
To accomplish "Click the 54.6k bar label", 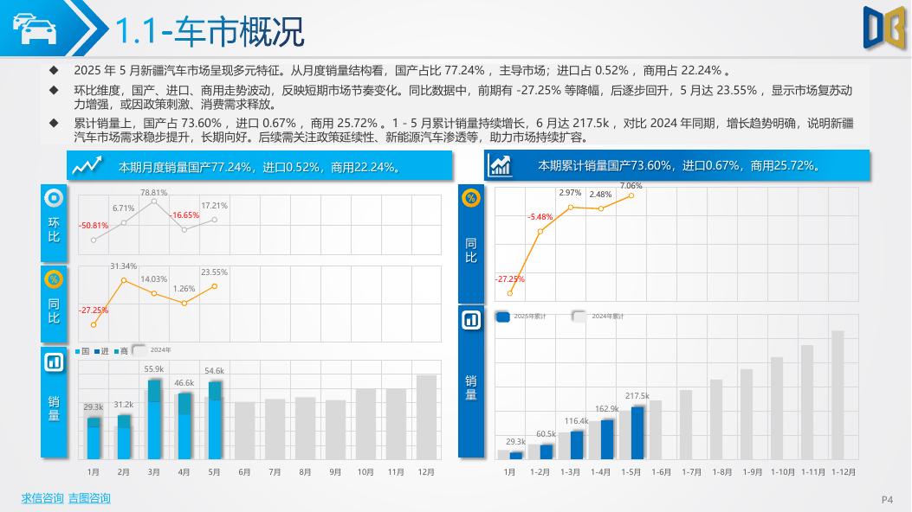I will pyautogui.click(x=214, y=370).
